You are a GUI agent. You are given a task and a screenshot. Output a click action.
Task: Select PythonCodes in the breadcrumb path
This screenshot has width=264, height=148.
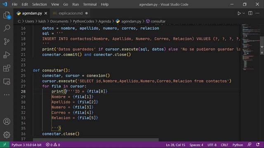(x=83, y=21)
